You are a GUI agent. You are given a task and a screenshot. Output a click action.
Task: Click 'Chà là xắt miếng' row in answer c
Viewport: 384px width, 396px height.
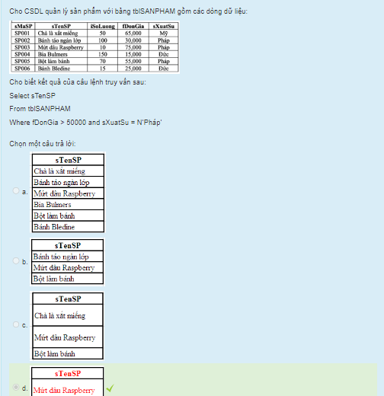[x=68, y=315]
